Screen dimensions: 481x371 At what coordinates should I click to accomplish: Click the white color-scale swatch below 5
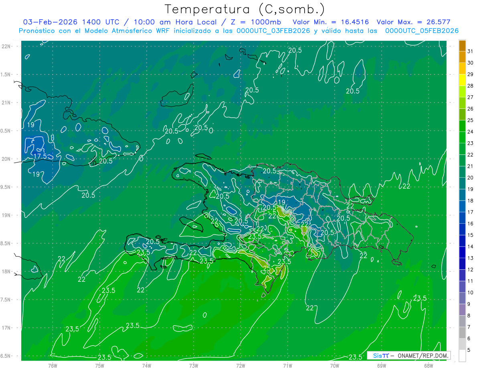click(462, 356)
